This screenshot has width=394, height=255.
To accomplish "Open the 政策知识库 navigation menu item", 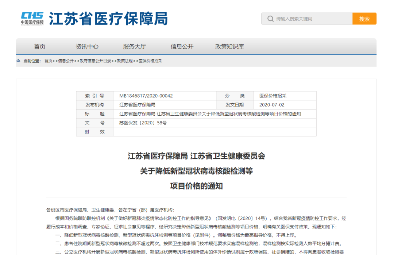I will [230, 47].
